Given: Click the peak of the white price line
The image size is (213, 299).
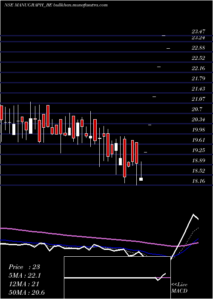Looking at the screenshot, I should point(193,214).
